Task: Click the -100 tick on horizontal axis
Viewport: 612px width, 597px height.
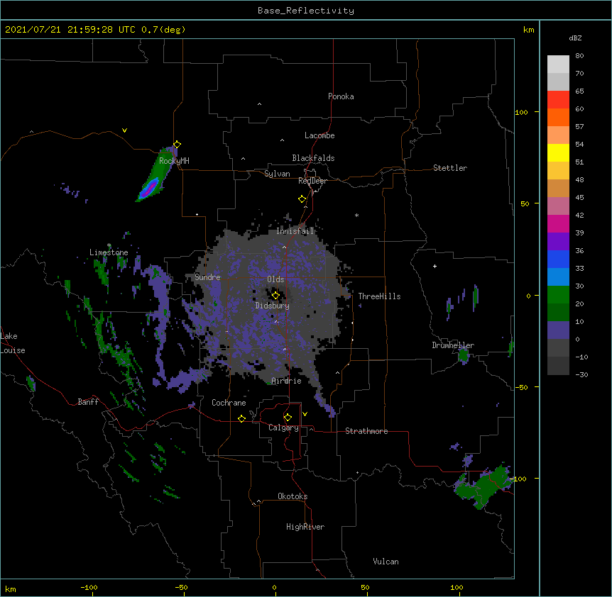Action: [x=89, y=587]
